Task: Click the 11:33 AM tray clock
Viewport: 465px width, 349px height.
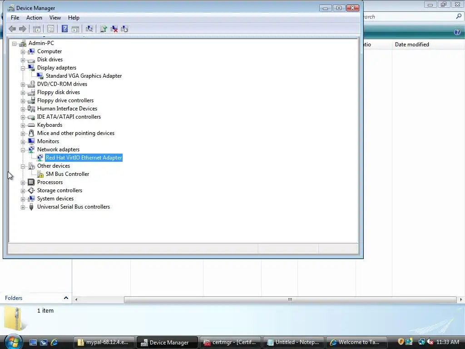Action: [448, 342]
